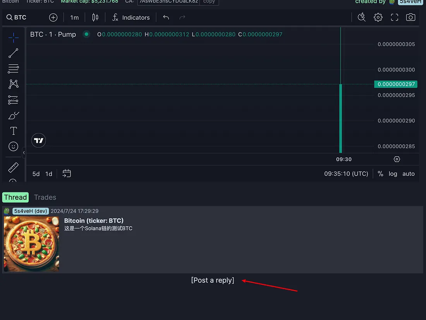Screen dimensions: 426x320
Task: Open the go to date calendar
Action: 67,174
